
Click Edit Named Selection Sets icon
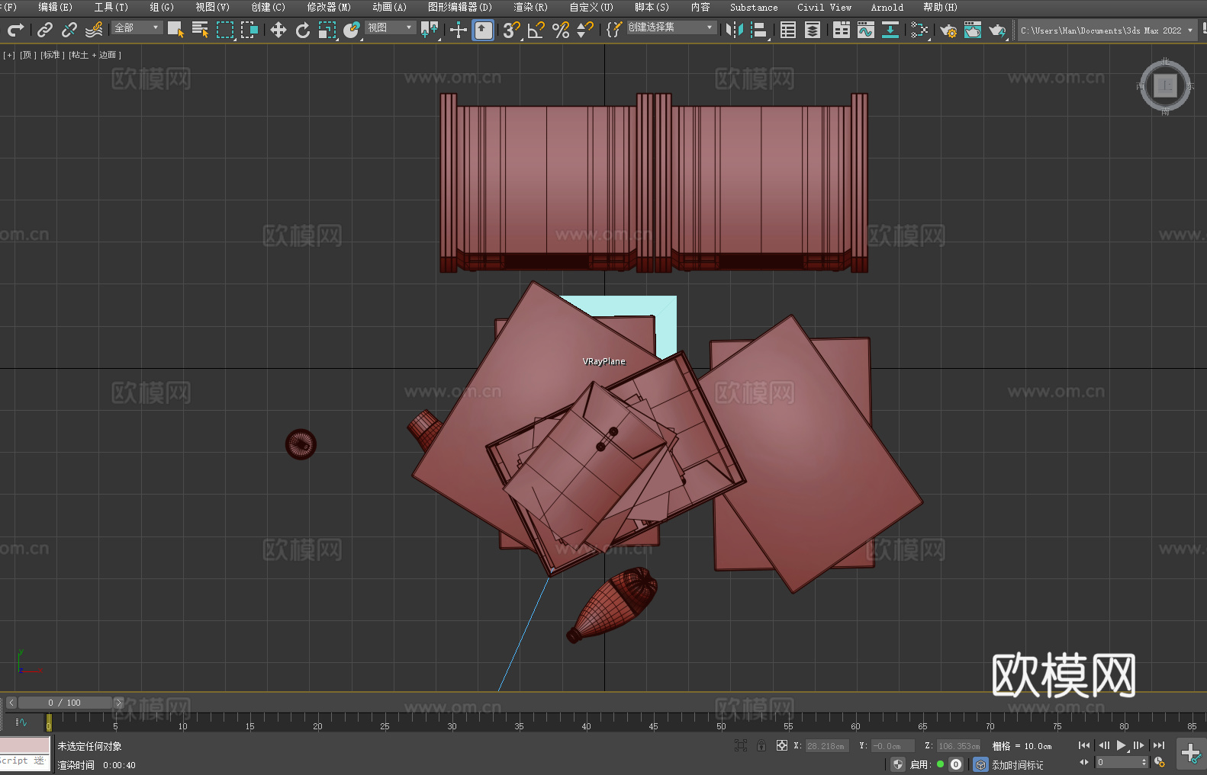tap(613, 30)
